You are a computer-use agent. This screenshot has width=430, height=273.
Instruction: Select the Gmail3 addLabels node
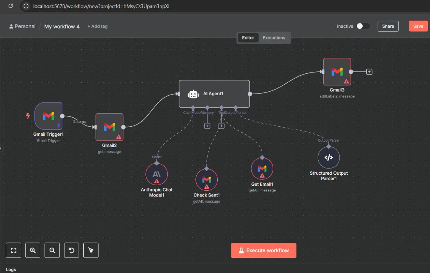[337, 72]
